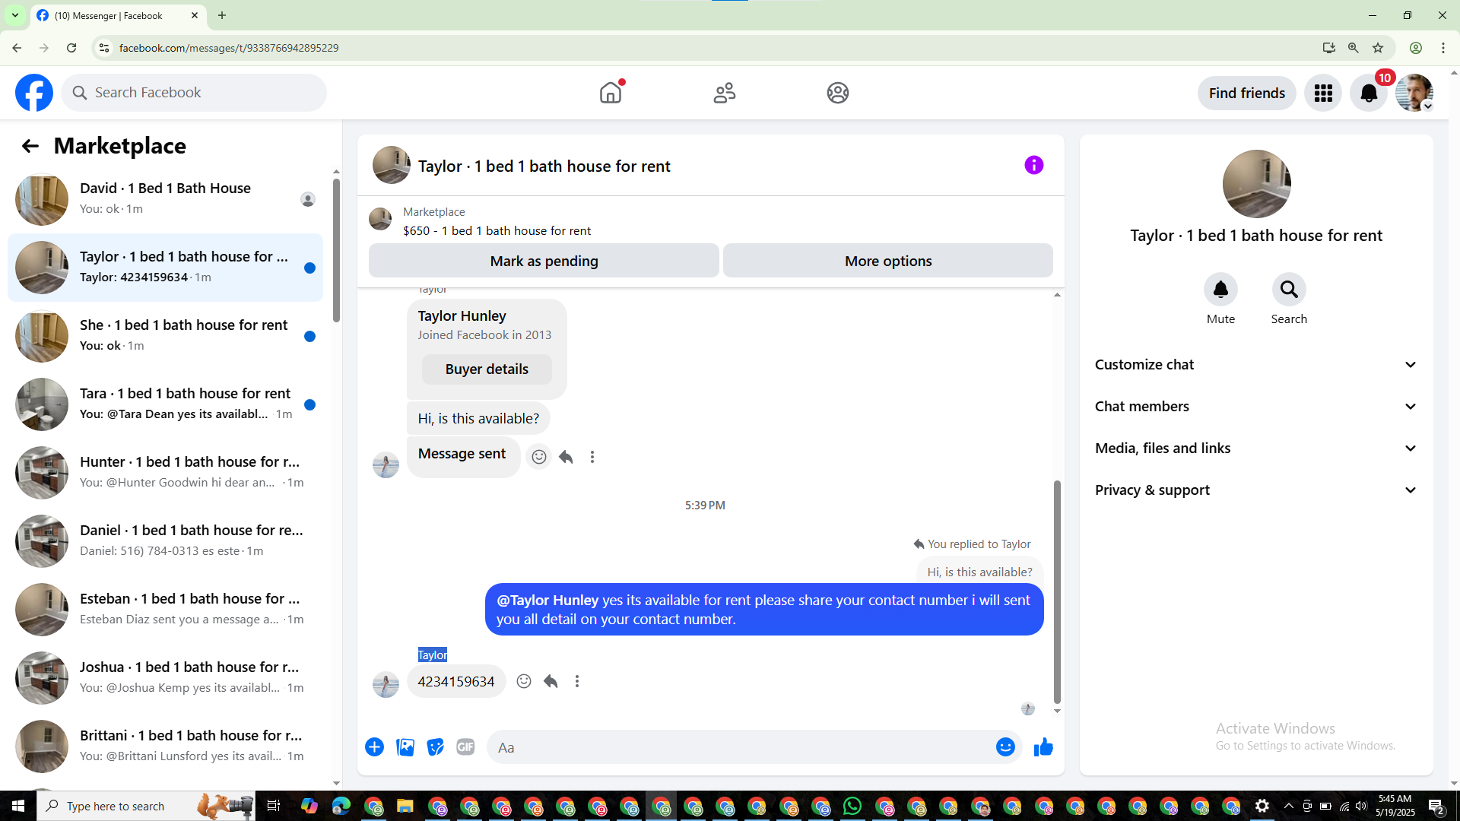Attach a photo file in composer
Viewport: 1460px width, 821px height.
(x=405, y=747)
